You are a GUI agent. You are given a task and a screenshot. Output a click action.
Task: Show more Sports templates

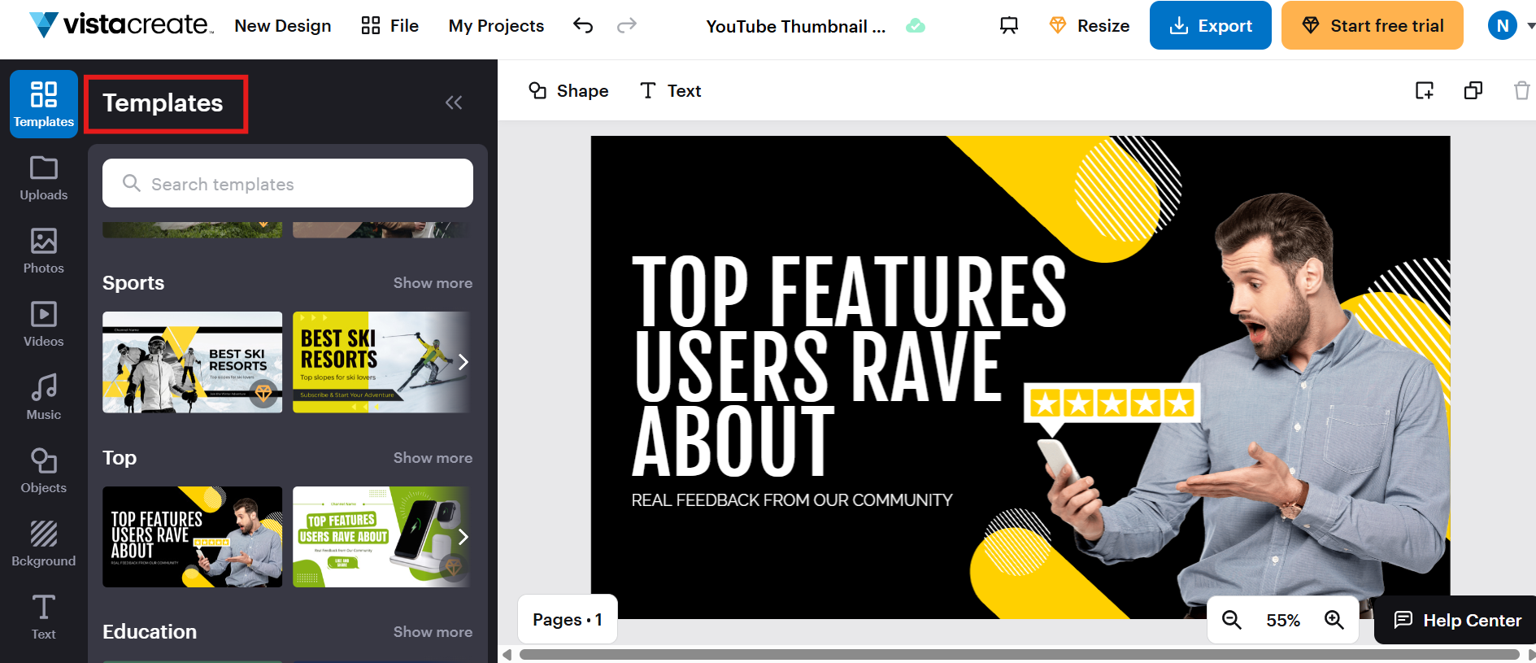tap(433, 283)
